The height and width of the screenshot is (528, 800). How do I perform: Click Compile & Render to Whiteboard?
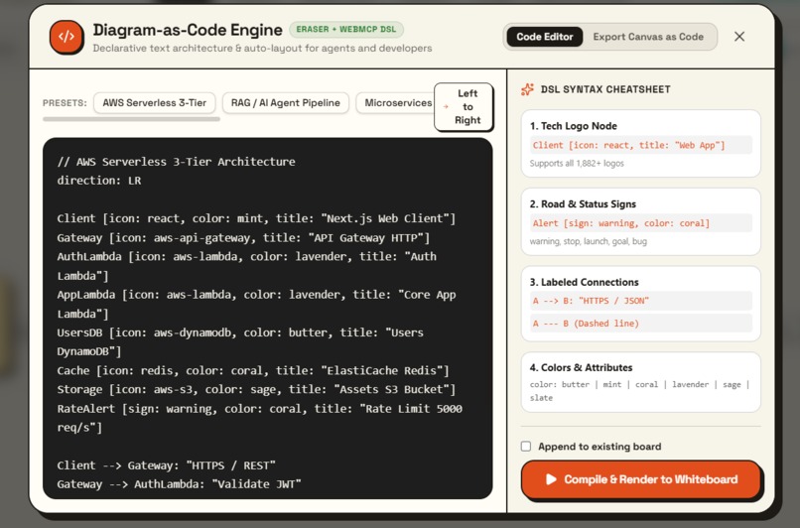coord(641,479)
